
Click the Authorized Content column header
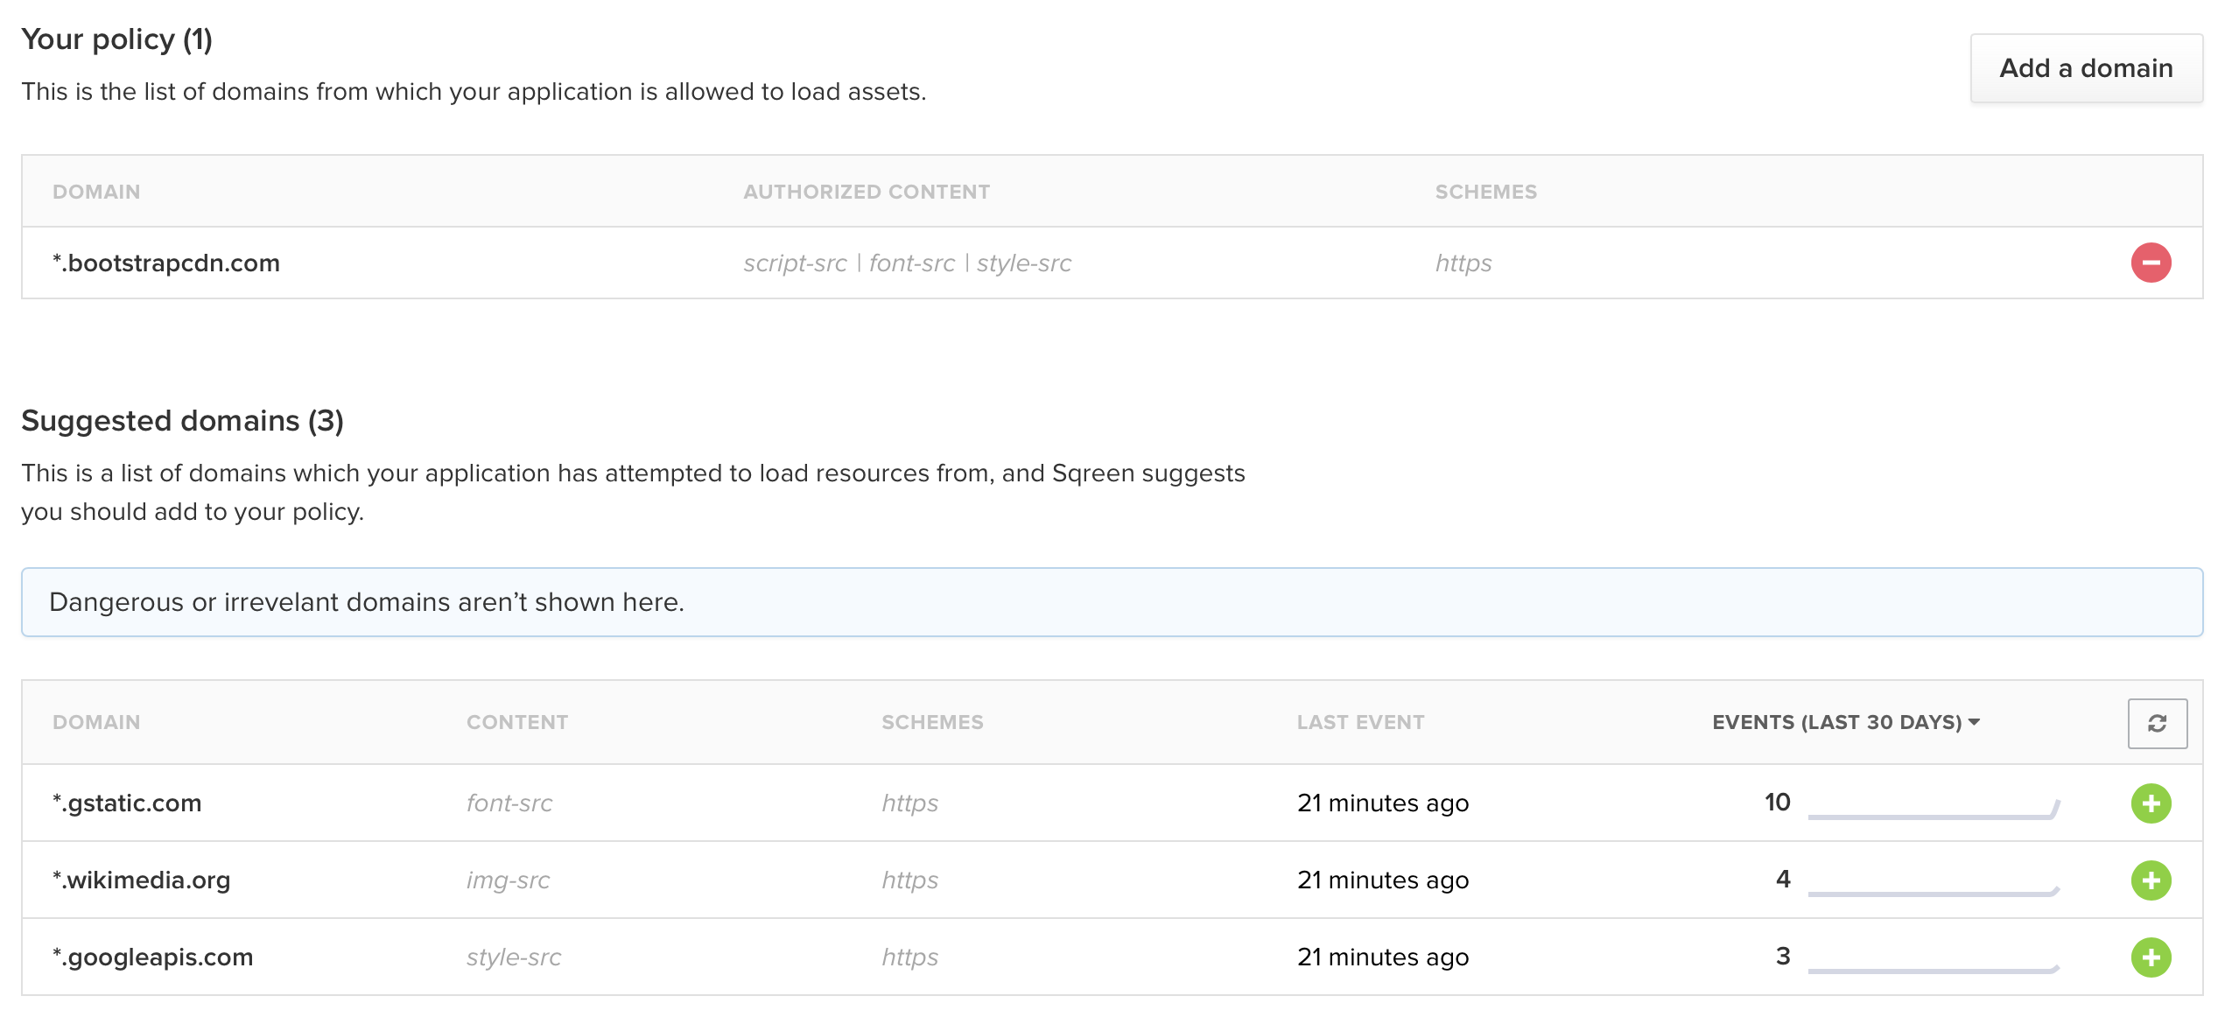(x=866, y=192)
